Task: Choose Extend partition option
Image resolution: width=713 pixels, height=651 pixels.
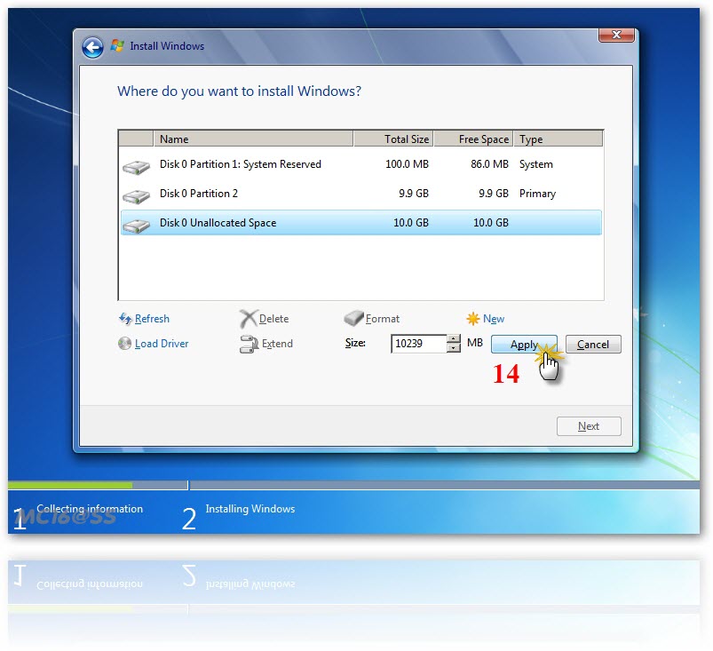Action: coord(277,344)
